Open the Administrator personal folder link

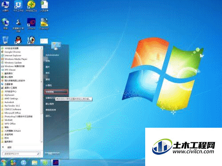(52, 55)
